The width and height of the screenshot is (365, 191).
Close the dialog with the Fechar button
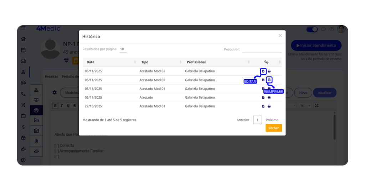point(273,128)
